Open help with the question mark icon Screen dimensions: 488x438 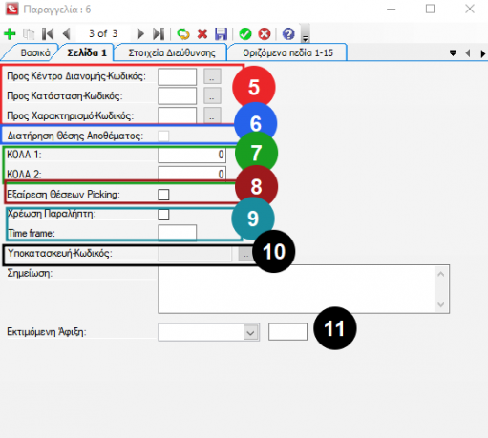[288, 33]
